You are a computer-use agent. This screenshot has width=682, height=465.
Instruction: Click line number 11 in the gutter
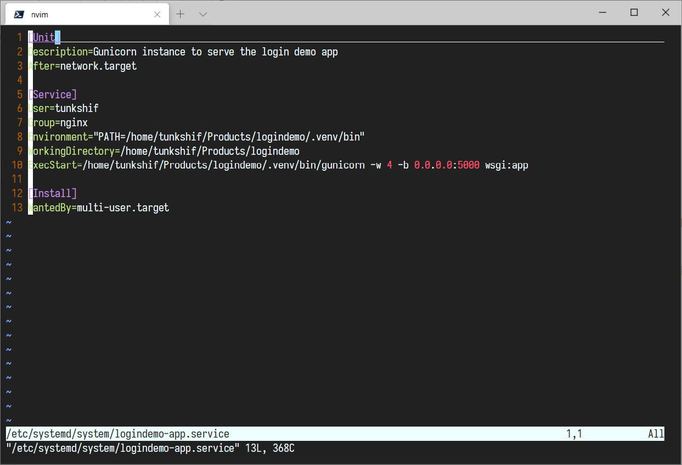17,180
